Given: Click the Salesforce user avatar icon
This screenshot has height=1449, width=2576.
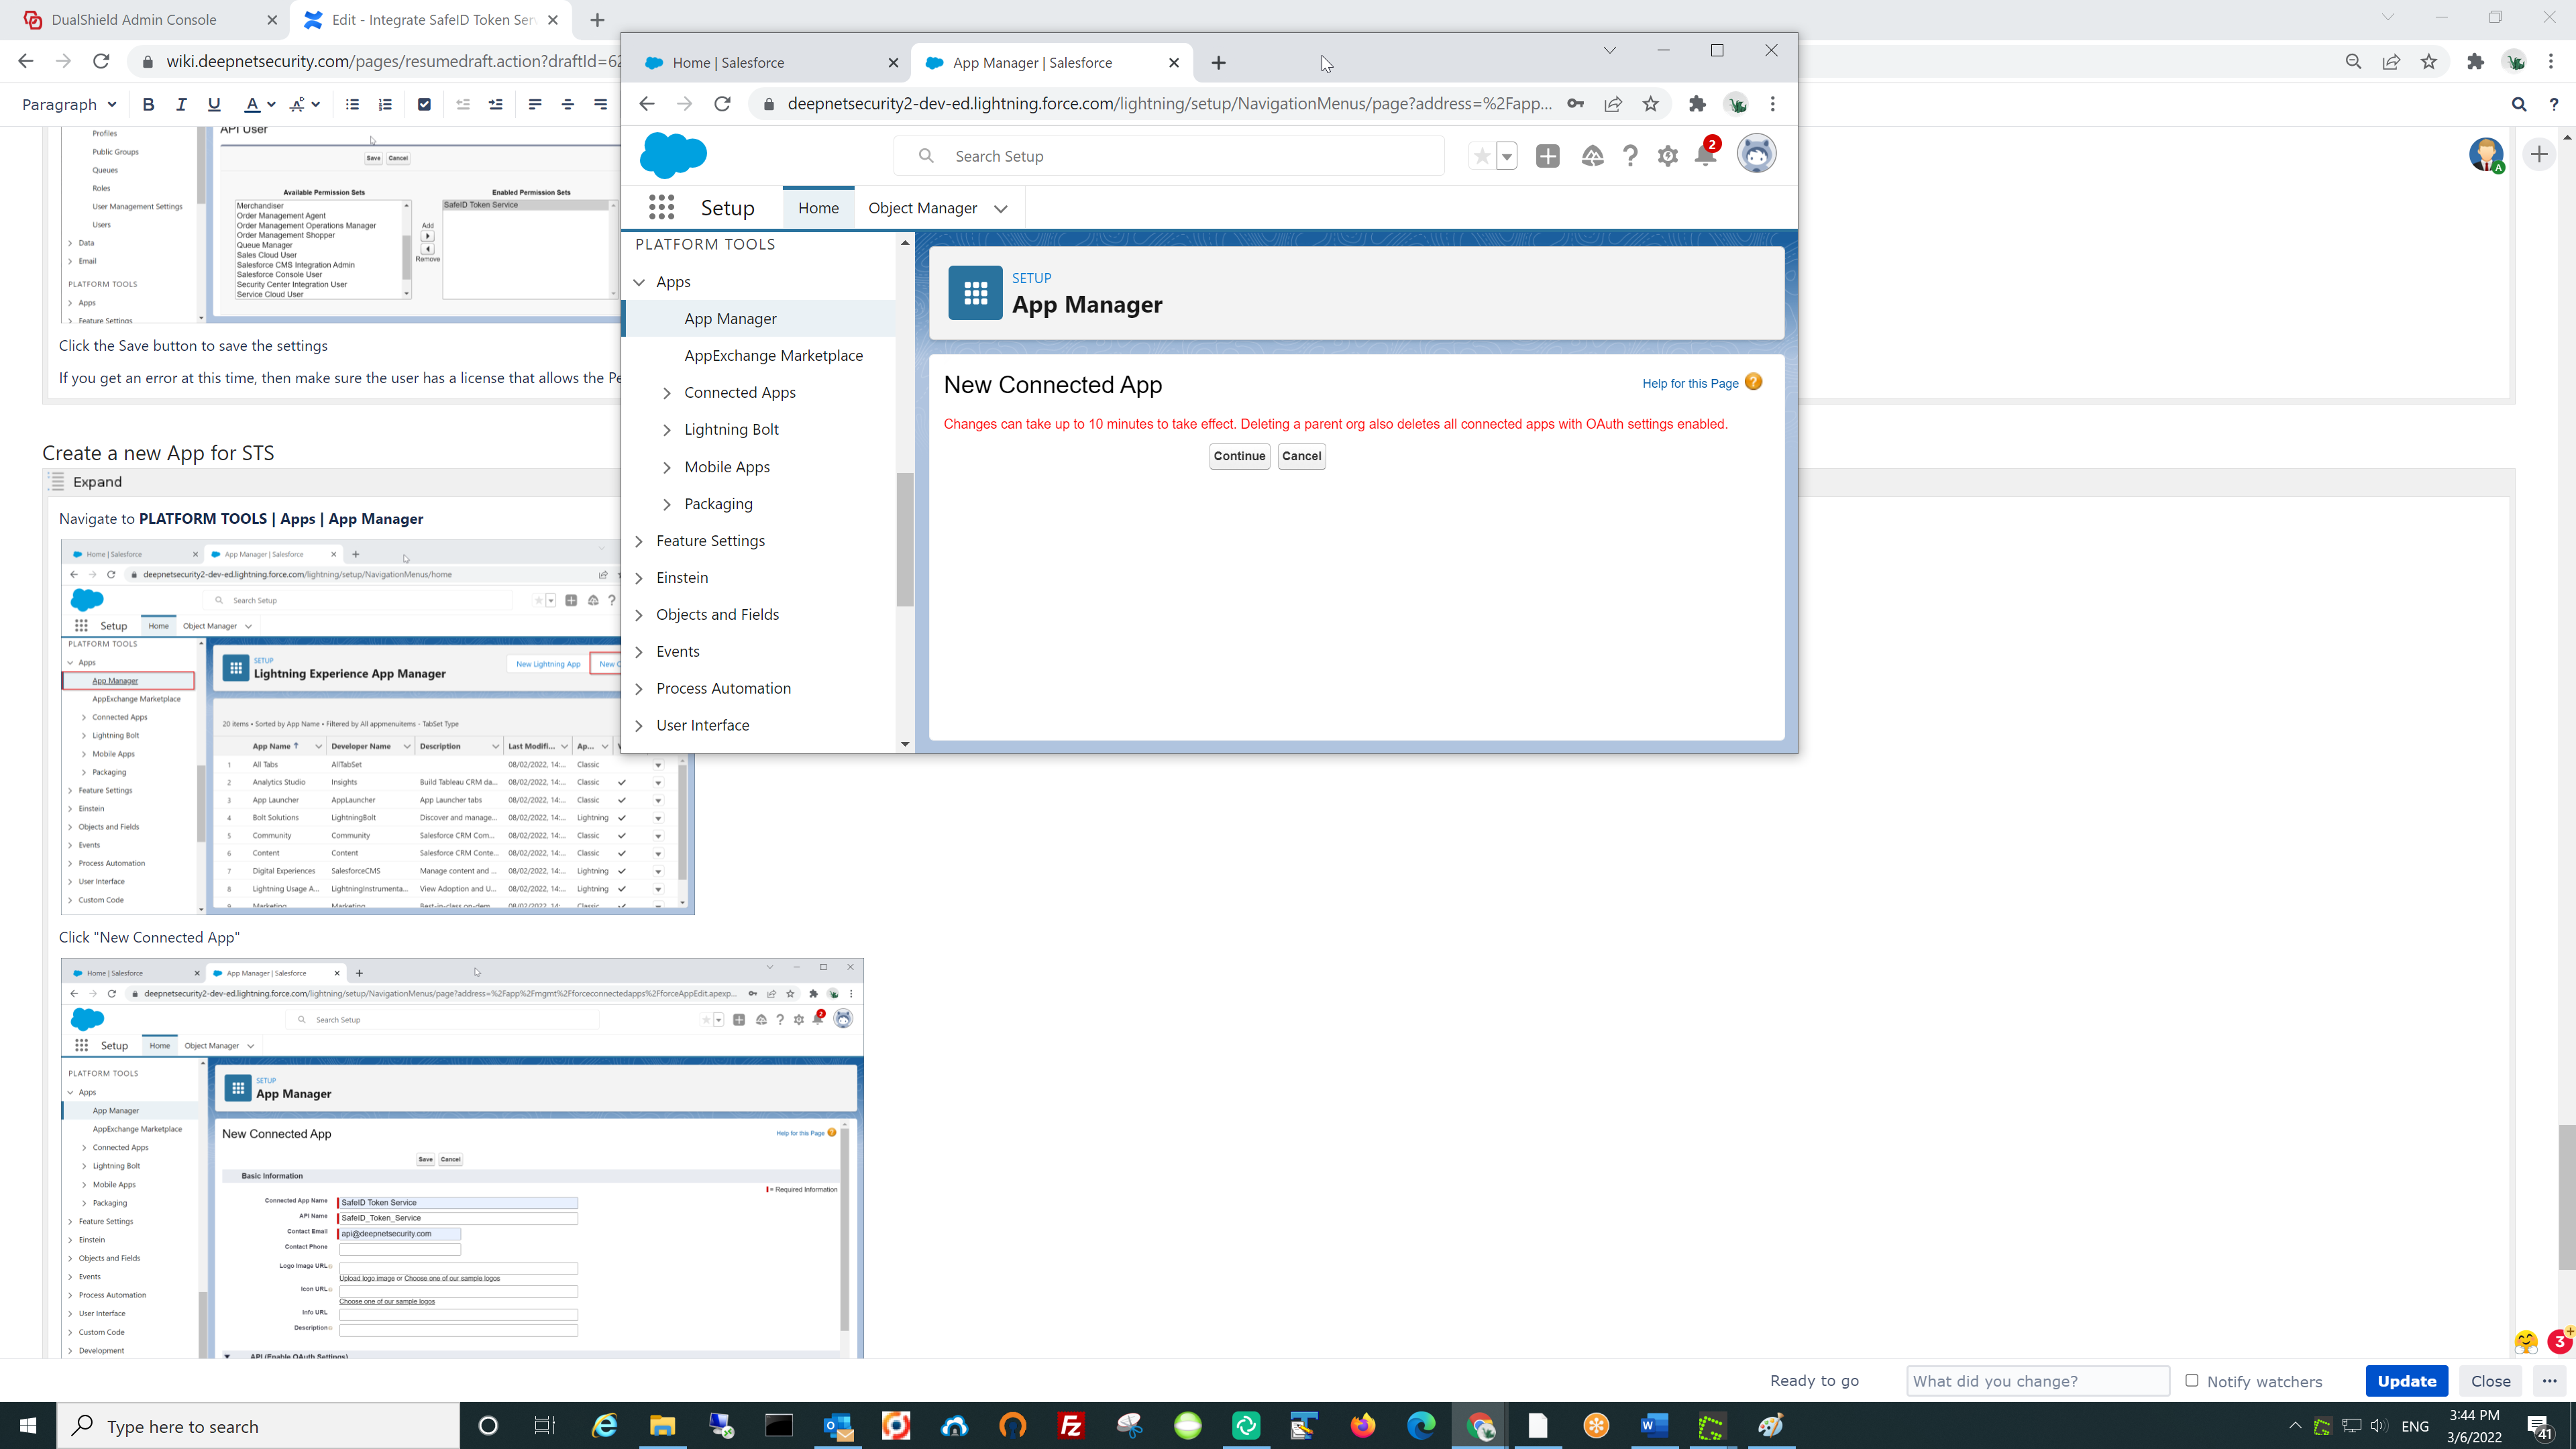Looking at the screenshot, I should click(1756, 154).
